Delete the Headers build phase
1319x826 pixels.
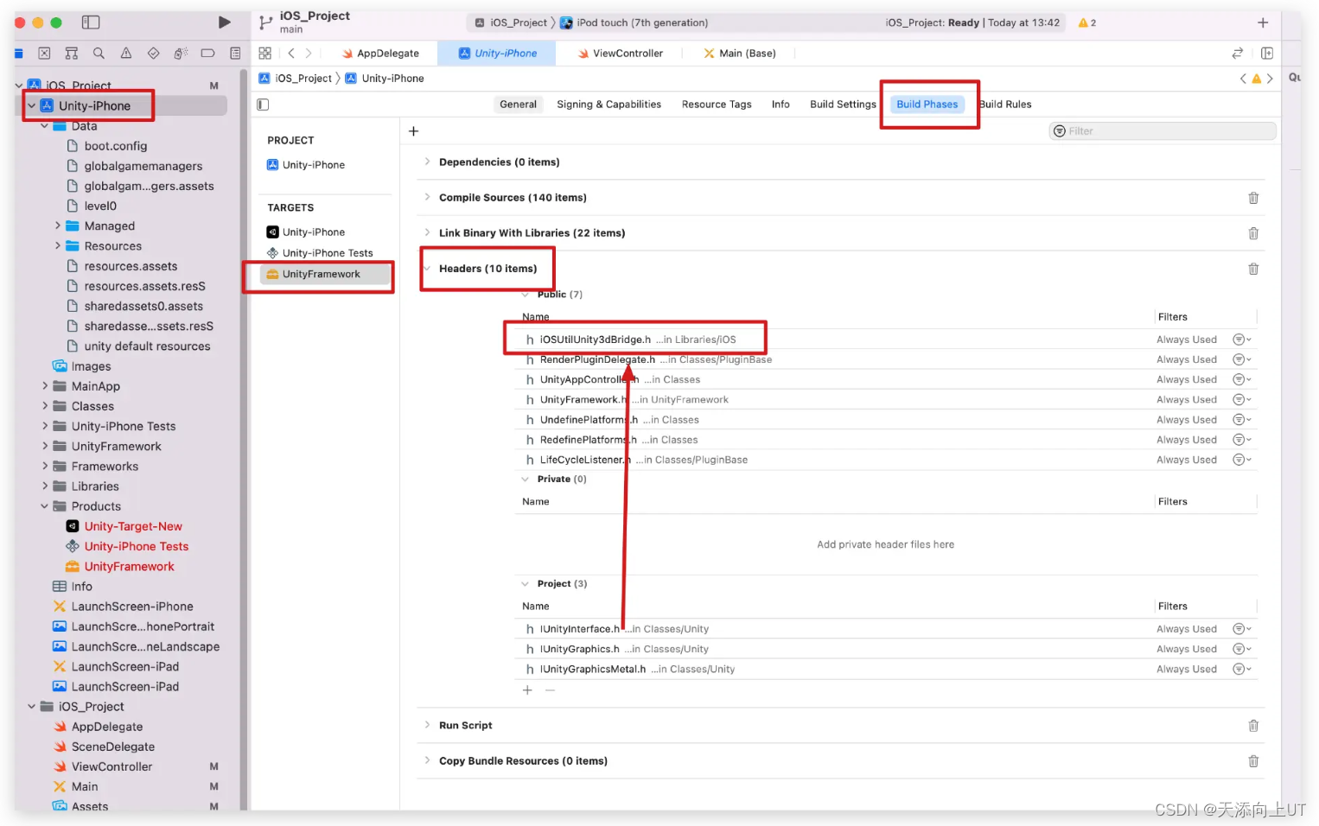tap(1253, 269)
